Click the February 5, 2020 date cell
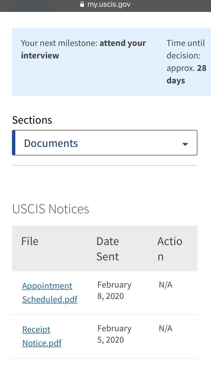This screenshot has height=367, width=211. coord(114,334)
